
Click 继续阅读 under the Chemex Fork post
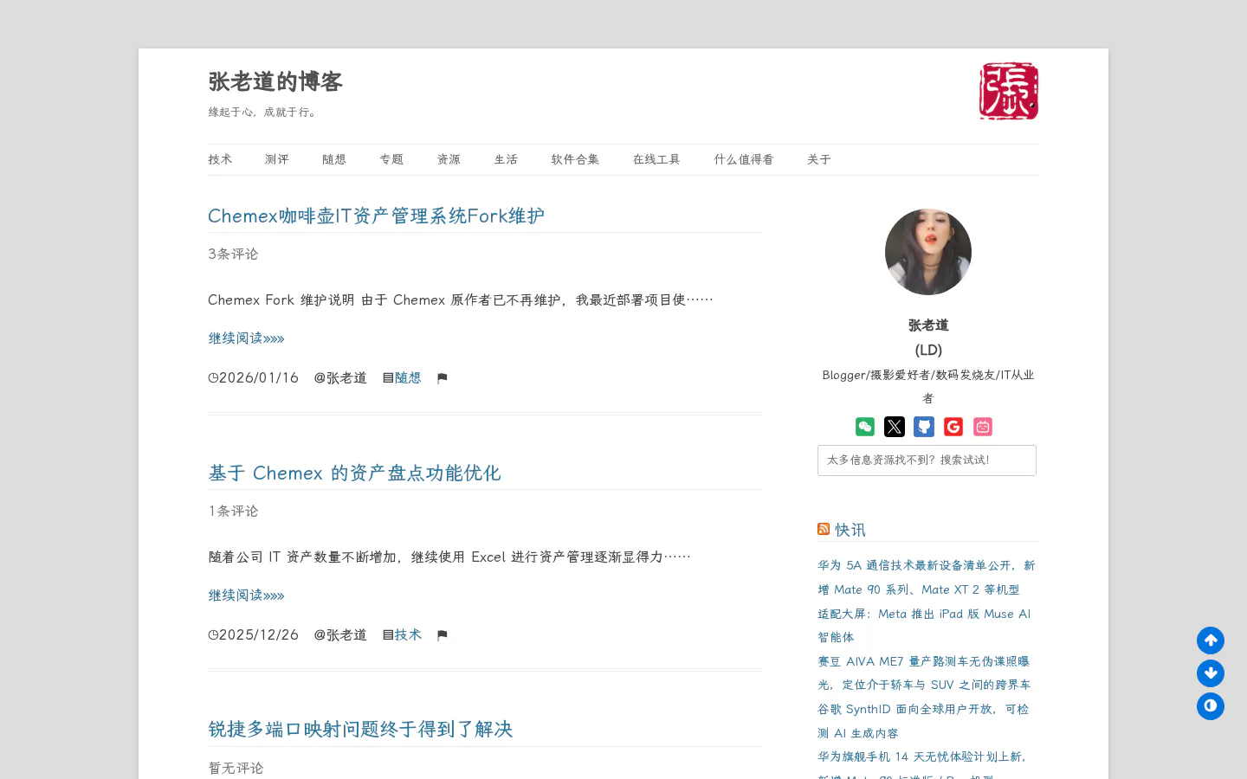click(x=246, y=338)
